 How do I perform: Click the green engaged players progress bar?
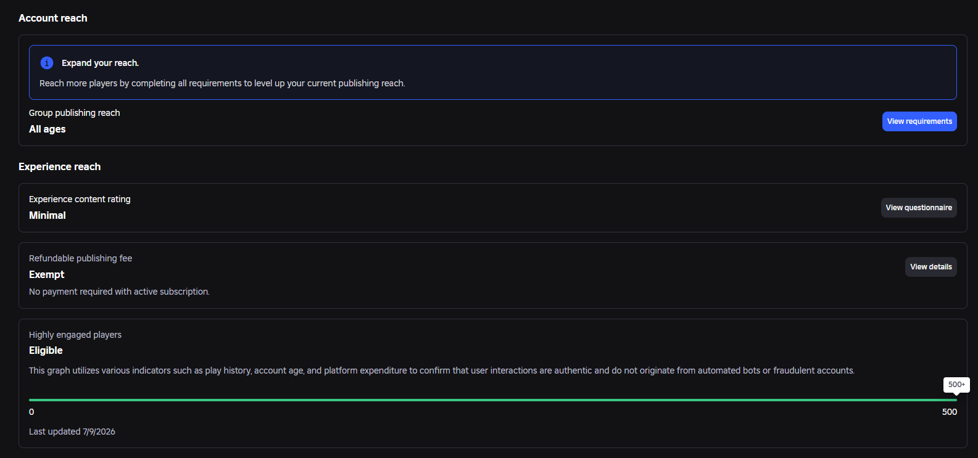pyautogui.click(x=493, y=400)
